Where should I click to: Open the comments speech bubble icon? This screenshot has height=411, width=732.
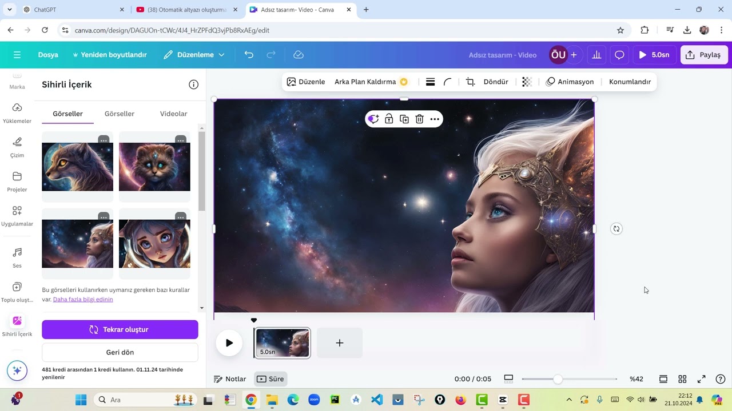(619, 55)
